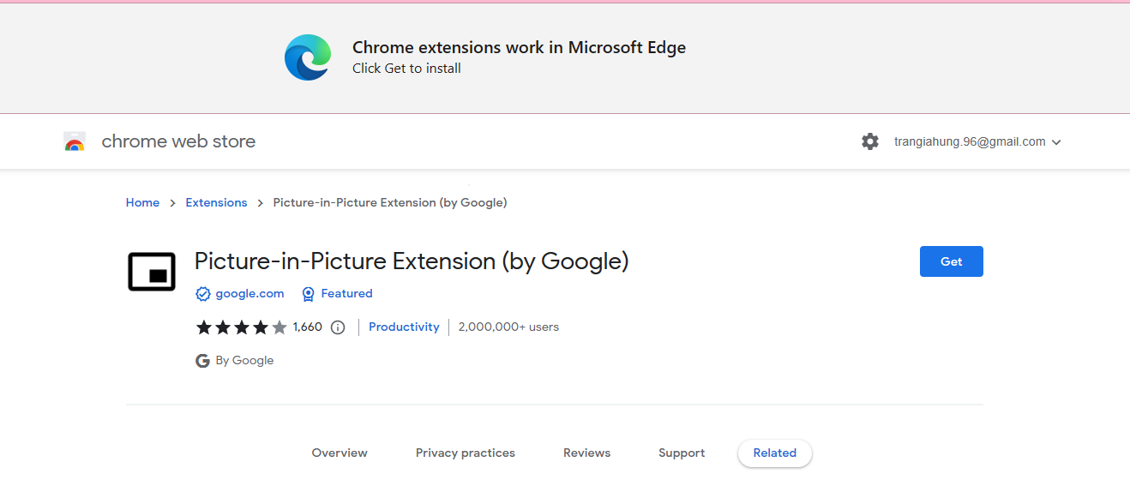Image resolution: width=1130 pixels, height=498 pixels.
Task: Switch to the Overview tab
Action: pos(340,453)
